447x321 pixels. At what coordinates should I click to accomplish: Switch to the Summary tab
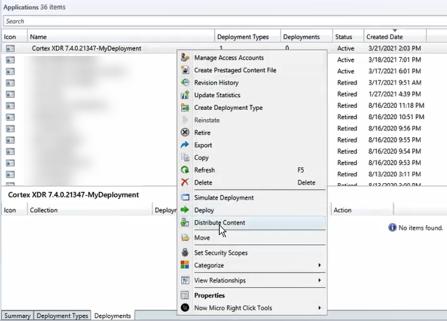[x=17, y=316]
